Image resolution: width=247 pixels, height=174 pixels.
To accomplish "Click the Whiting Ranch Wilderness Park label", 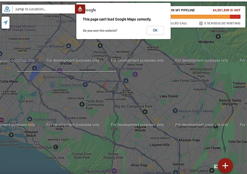I will 201,72.
